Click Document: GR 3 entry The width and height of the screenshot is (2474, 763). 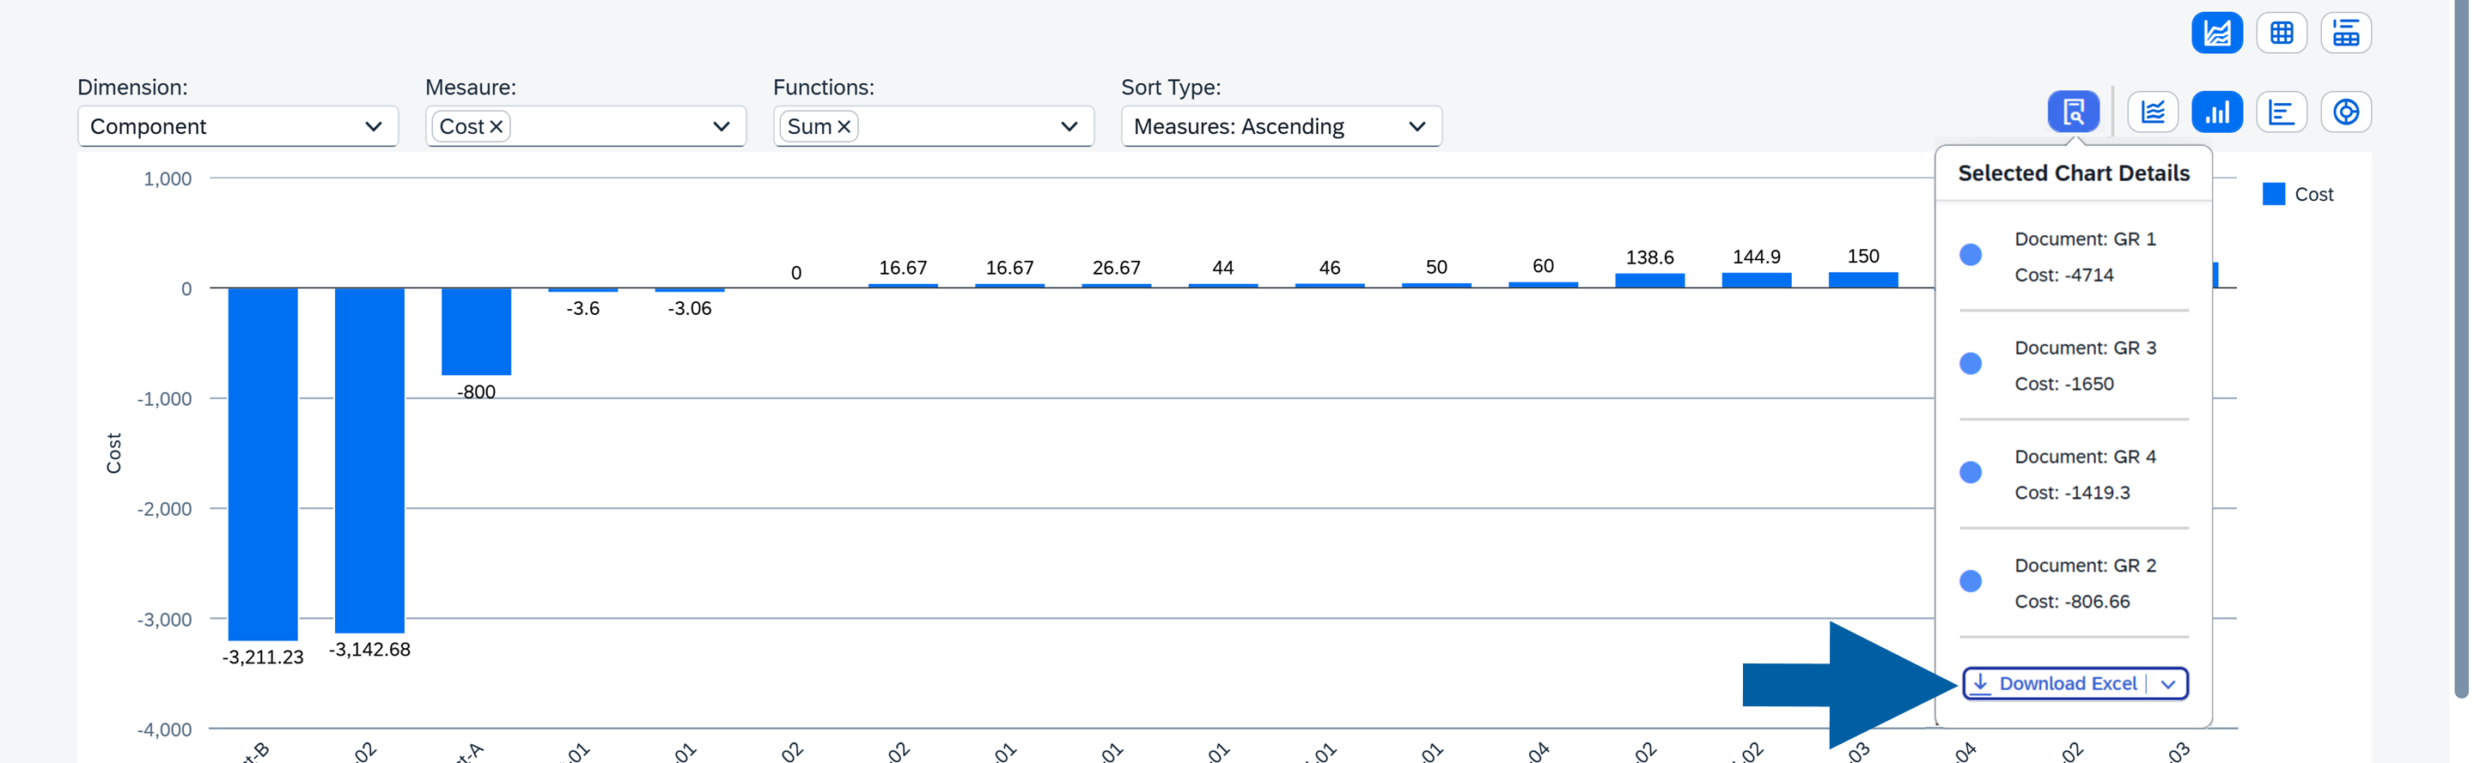pos(2085,348)
